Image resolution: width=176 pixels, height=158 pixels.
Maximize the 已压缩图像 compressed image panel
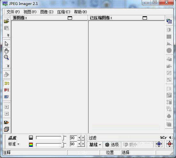pos(145,18)
